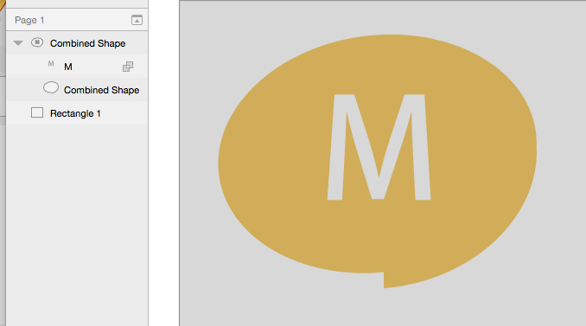This screenshot has width=586, height=326.
Task: Collapse the Combined Shape group triangle
Action: (18, 43)
